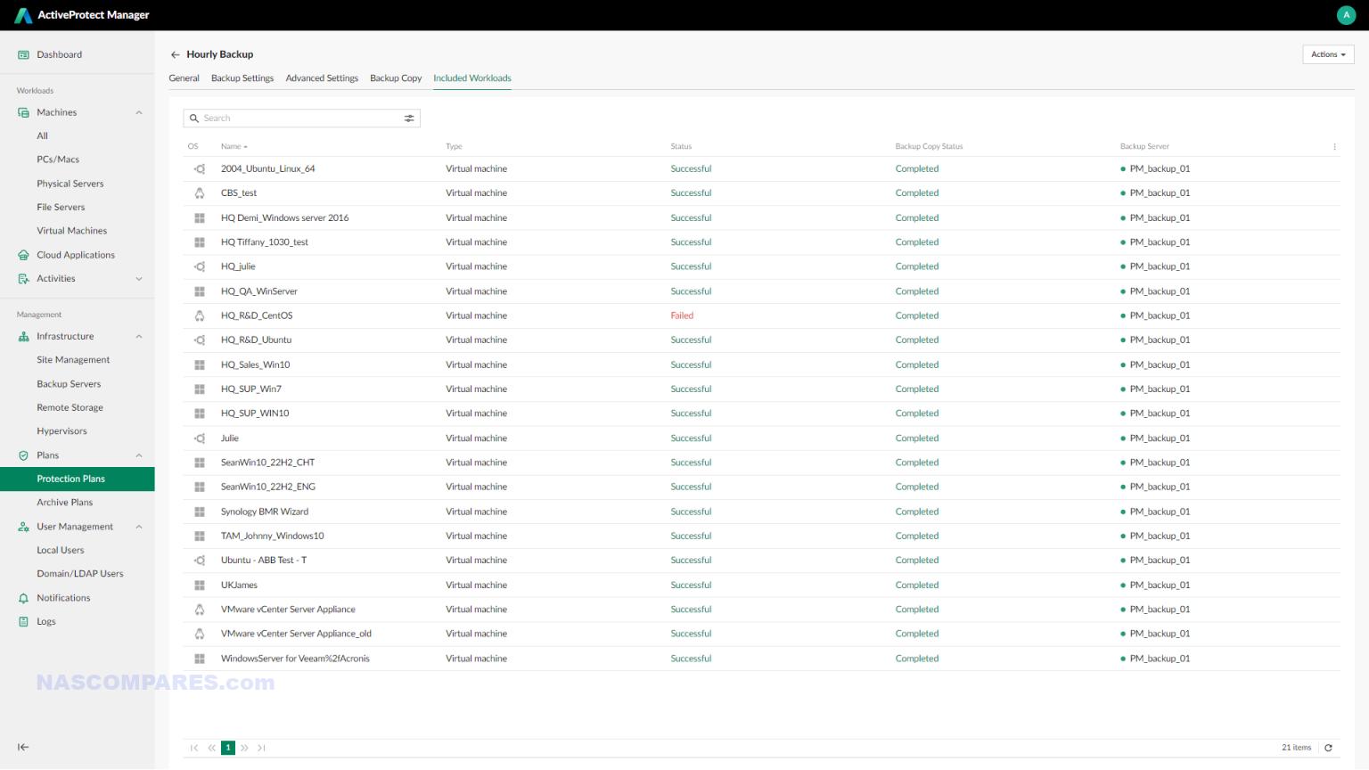The height and width of the screenshot is (770, 1369).
Task: Select the Machines sidebar icon
Action: (x=22, y=112)
